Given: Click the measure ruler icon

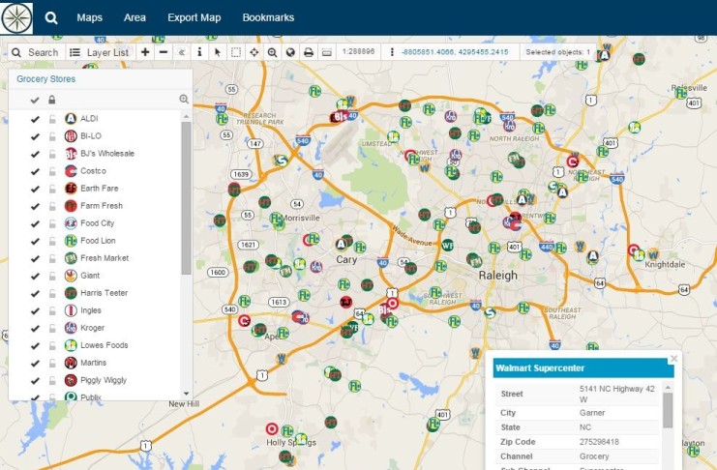Looking at the screenshot, I should tap(326, 52).
